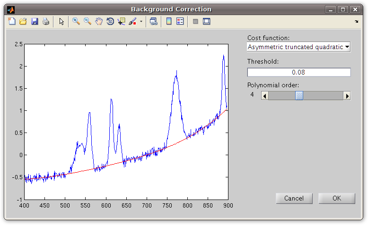This screenshot has height=225, width=368.
Task: Activate the Zoom In magnifier tool
Action: click(76, 22)
